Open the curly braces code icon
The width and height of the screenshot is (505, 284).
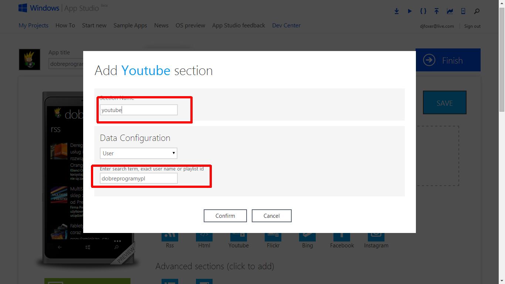(x=423, y=11)
